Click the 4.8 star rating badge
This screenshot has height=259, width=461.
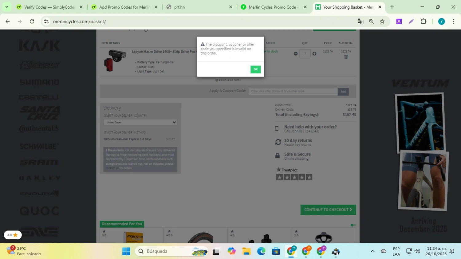(13, 235)
